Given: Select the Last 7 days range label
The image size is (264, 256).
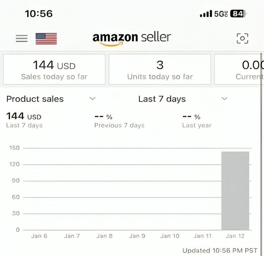Looking at the screenshot, I should point(162,99).
